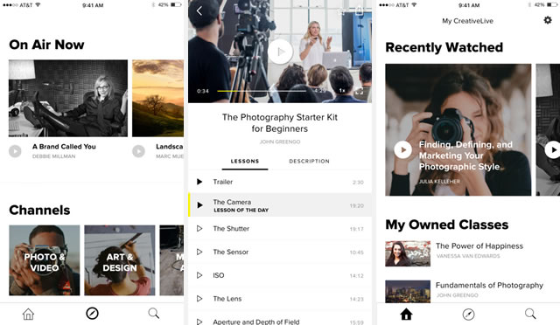
Task: Tap the highlighted compass icon in the Discover screen's bottom bar
Action: [x=92, y=314]
